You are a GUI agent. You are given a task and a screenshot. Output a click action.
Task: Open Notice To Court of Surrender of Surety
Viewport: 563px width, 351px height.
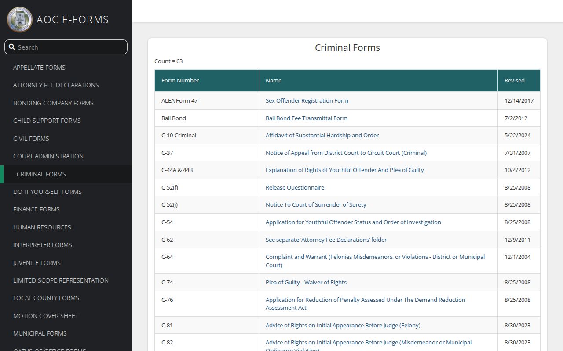point(316,204)
